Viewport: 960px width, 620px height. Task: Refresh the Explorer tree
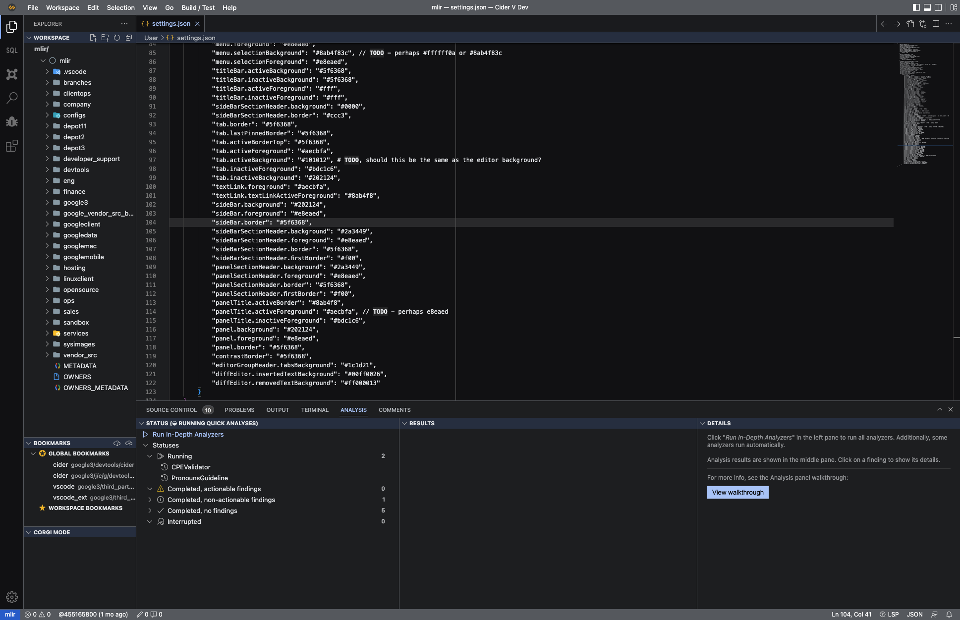(117, 37)
